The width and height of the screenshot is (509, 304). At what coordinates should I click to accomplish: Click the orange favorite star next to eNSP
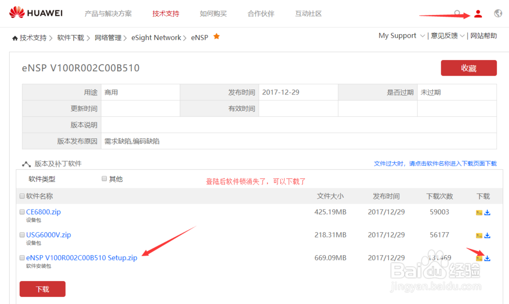pos(216,37)
